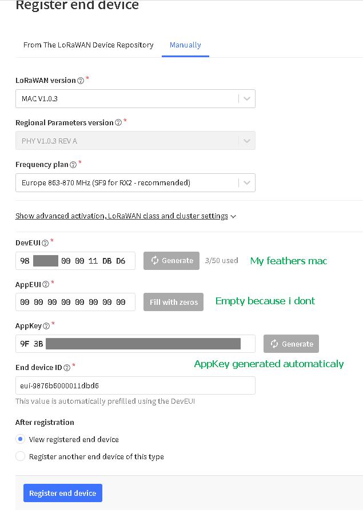Open the LoRaWAN version dropdown
Image resolution: width=363 pixels, height=517 pixels.
coord(135,98)
